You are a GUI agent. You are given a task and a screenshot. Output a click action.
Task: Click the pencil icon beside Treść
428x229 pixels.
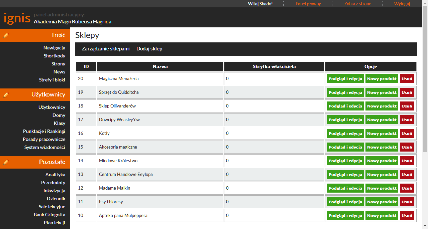[6, 35]
